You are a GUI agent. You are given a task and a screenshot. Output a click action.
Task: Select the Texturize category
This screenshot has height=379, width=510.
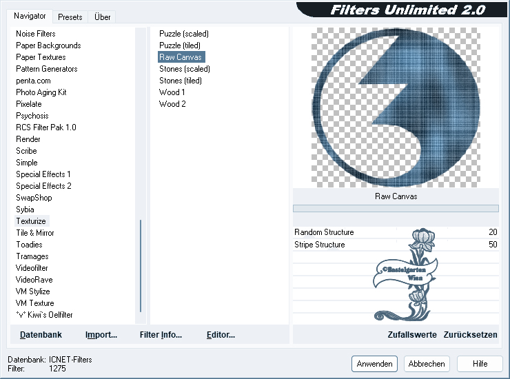pos(31,221)
